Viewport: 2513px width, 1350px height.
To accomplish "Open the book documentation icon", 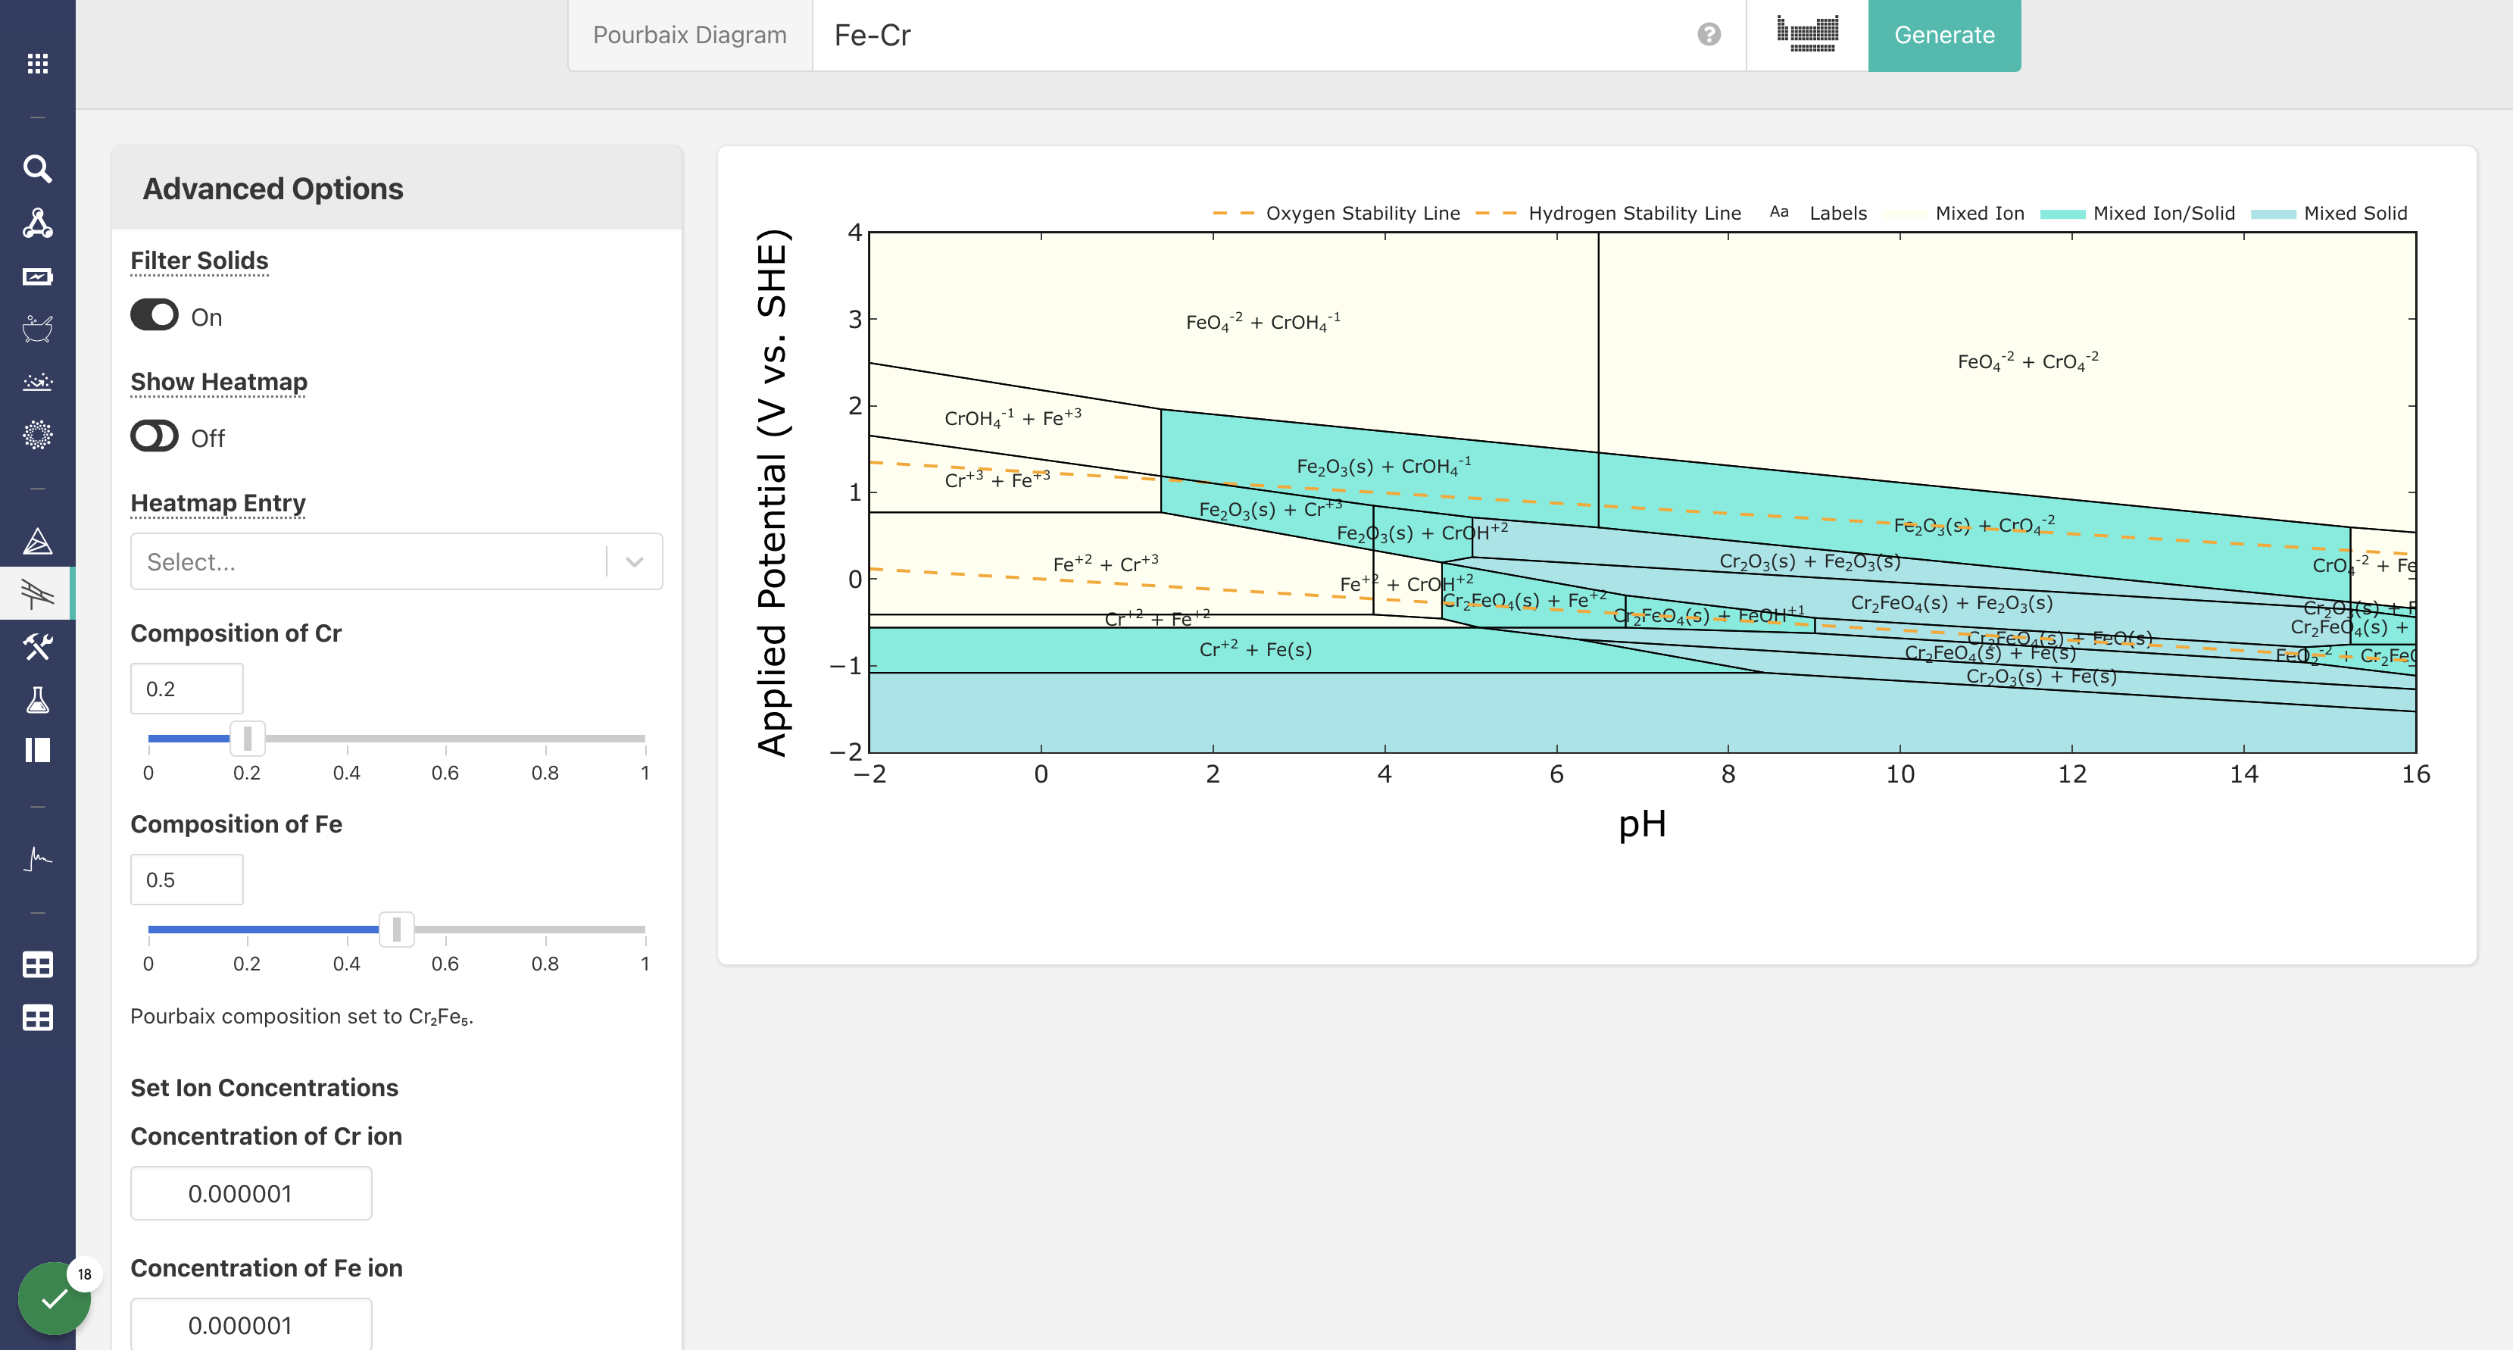I will pyautogui.click(x=37, y=750).
